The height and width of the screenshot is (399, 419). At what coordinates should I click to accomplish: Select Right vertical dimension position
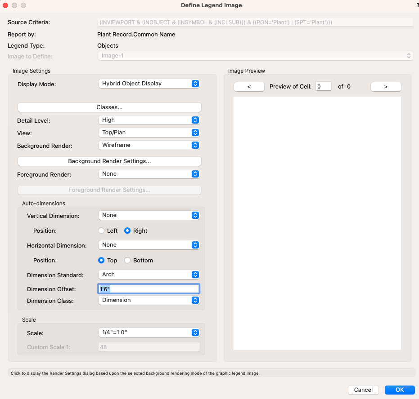[128, 231]
